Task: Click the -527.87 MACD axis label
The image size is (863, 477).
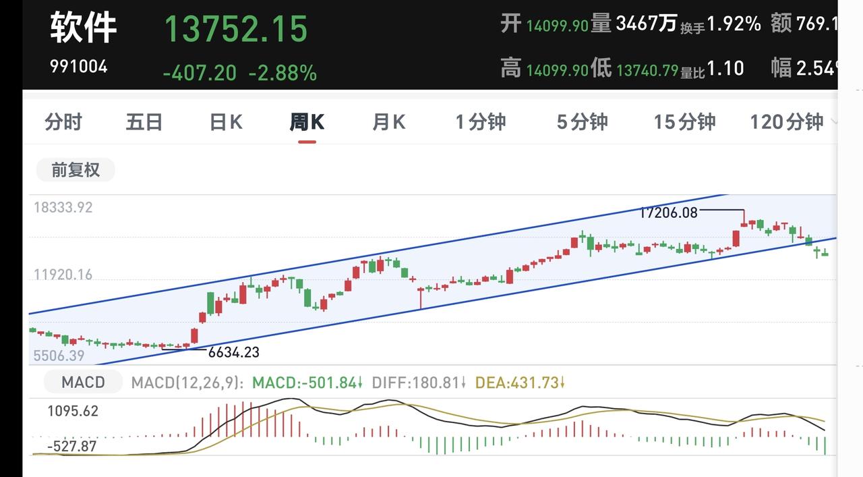Action: point(72,446)
